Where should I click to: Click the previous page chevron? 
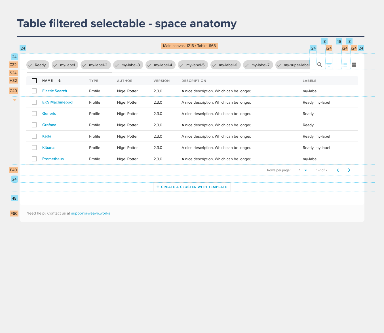338,170
